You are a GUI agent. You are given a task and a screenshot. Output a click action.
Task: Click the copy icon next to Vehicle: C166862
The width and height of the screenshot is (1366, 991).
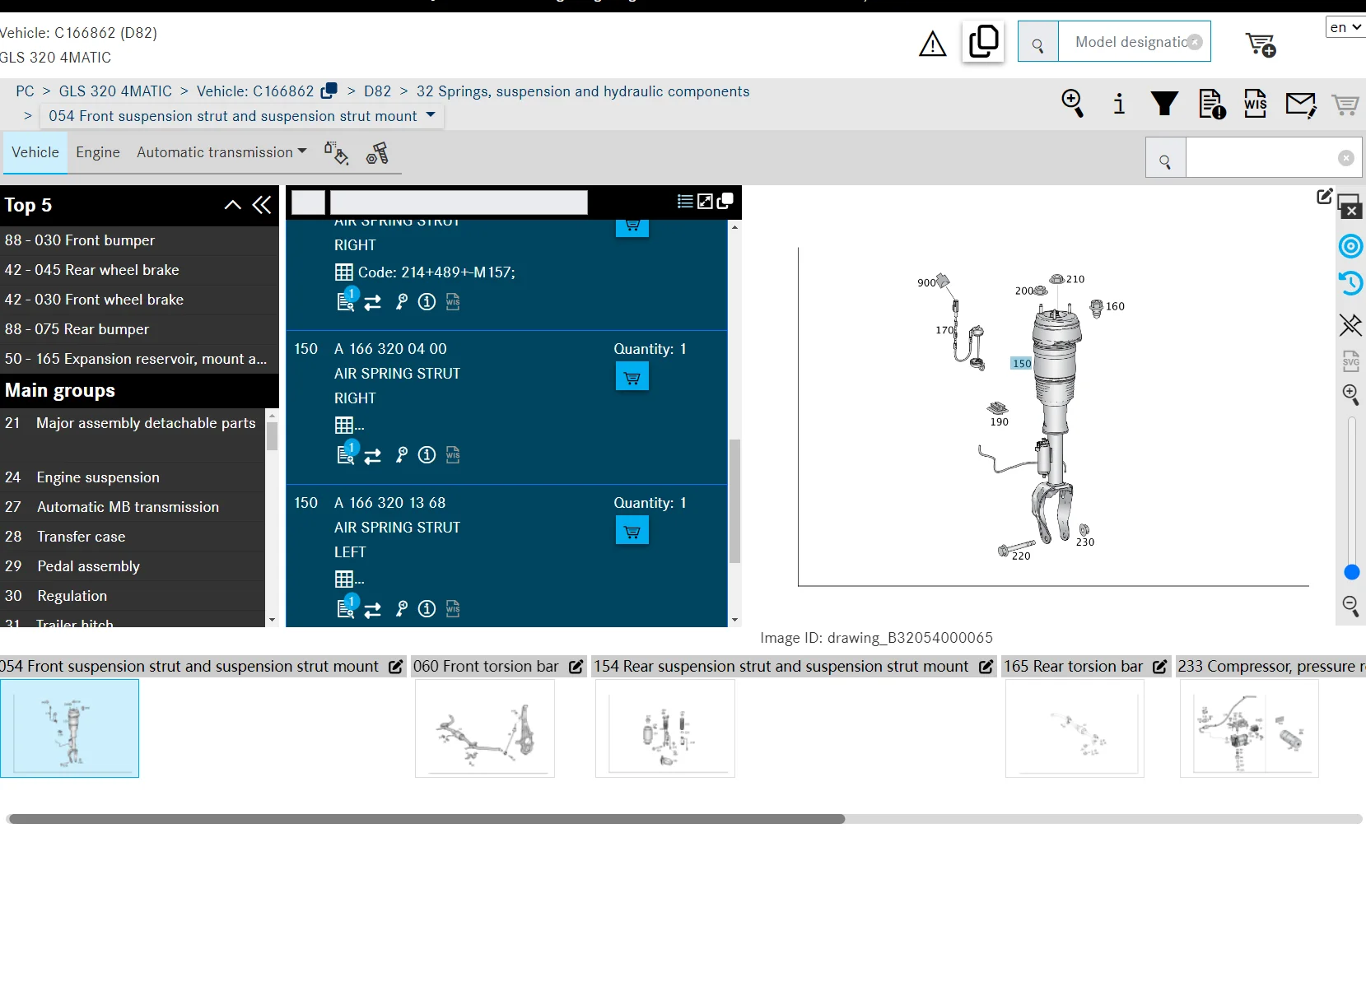tap(329, 91)
